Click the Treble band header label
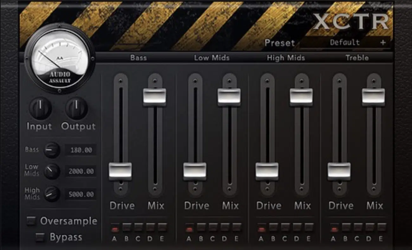412x250 pixels. click(357, 58)
